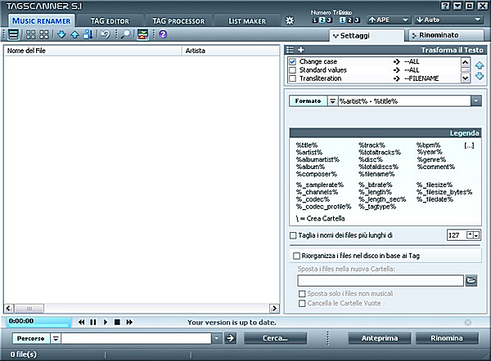Click the undo rename icon
This screenshot has width=491, height=361.
(x=106, y=34)
